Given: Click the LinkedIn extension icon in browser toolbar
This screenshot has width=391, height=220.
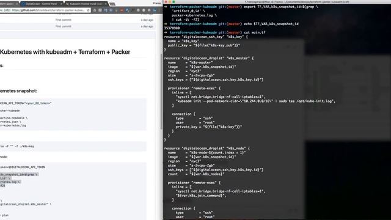Looking at the screenshot, I should tap(155, 10).
